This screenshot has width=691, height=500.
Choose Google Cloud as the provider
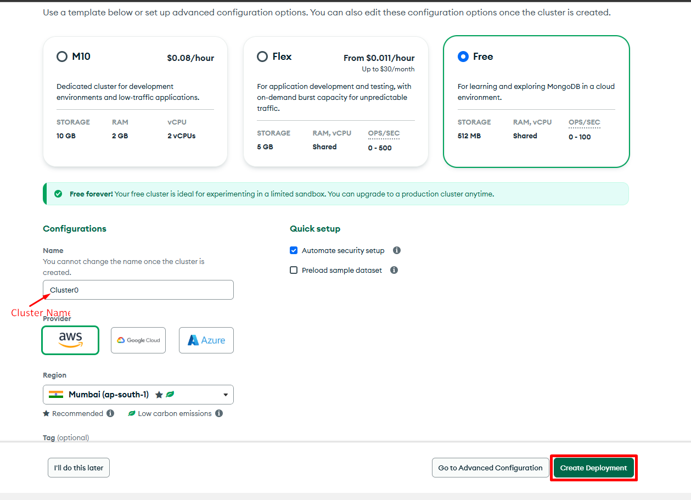[138, 340]
